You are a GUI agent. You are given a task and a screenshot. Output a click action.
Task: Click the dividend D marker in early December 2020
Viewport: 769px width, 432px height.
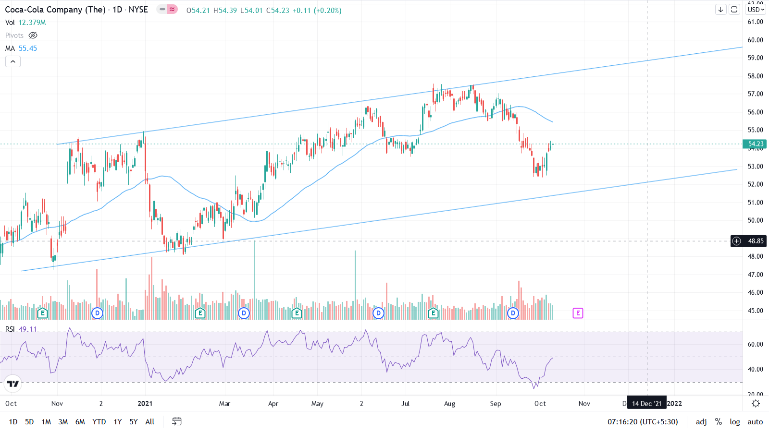click(x=97, y=313)
